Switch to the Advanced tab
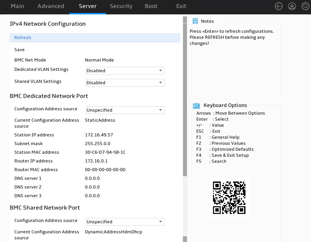The width and height of the screenshot is (311, 242). coord(51,6)
